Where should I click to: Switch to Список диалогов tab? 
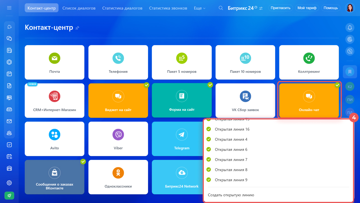click(x=79, y=8)
